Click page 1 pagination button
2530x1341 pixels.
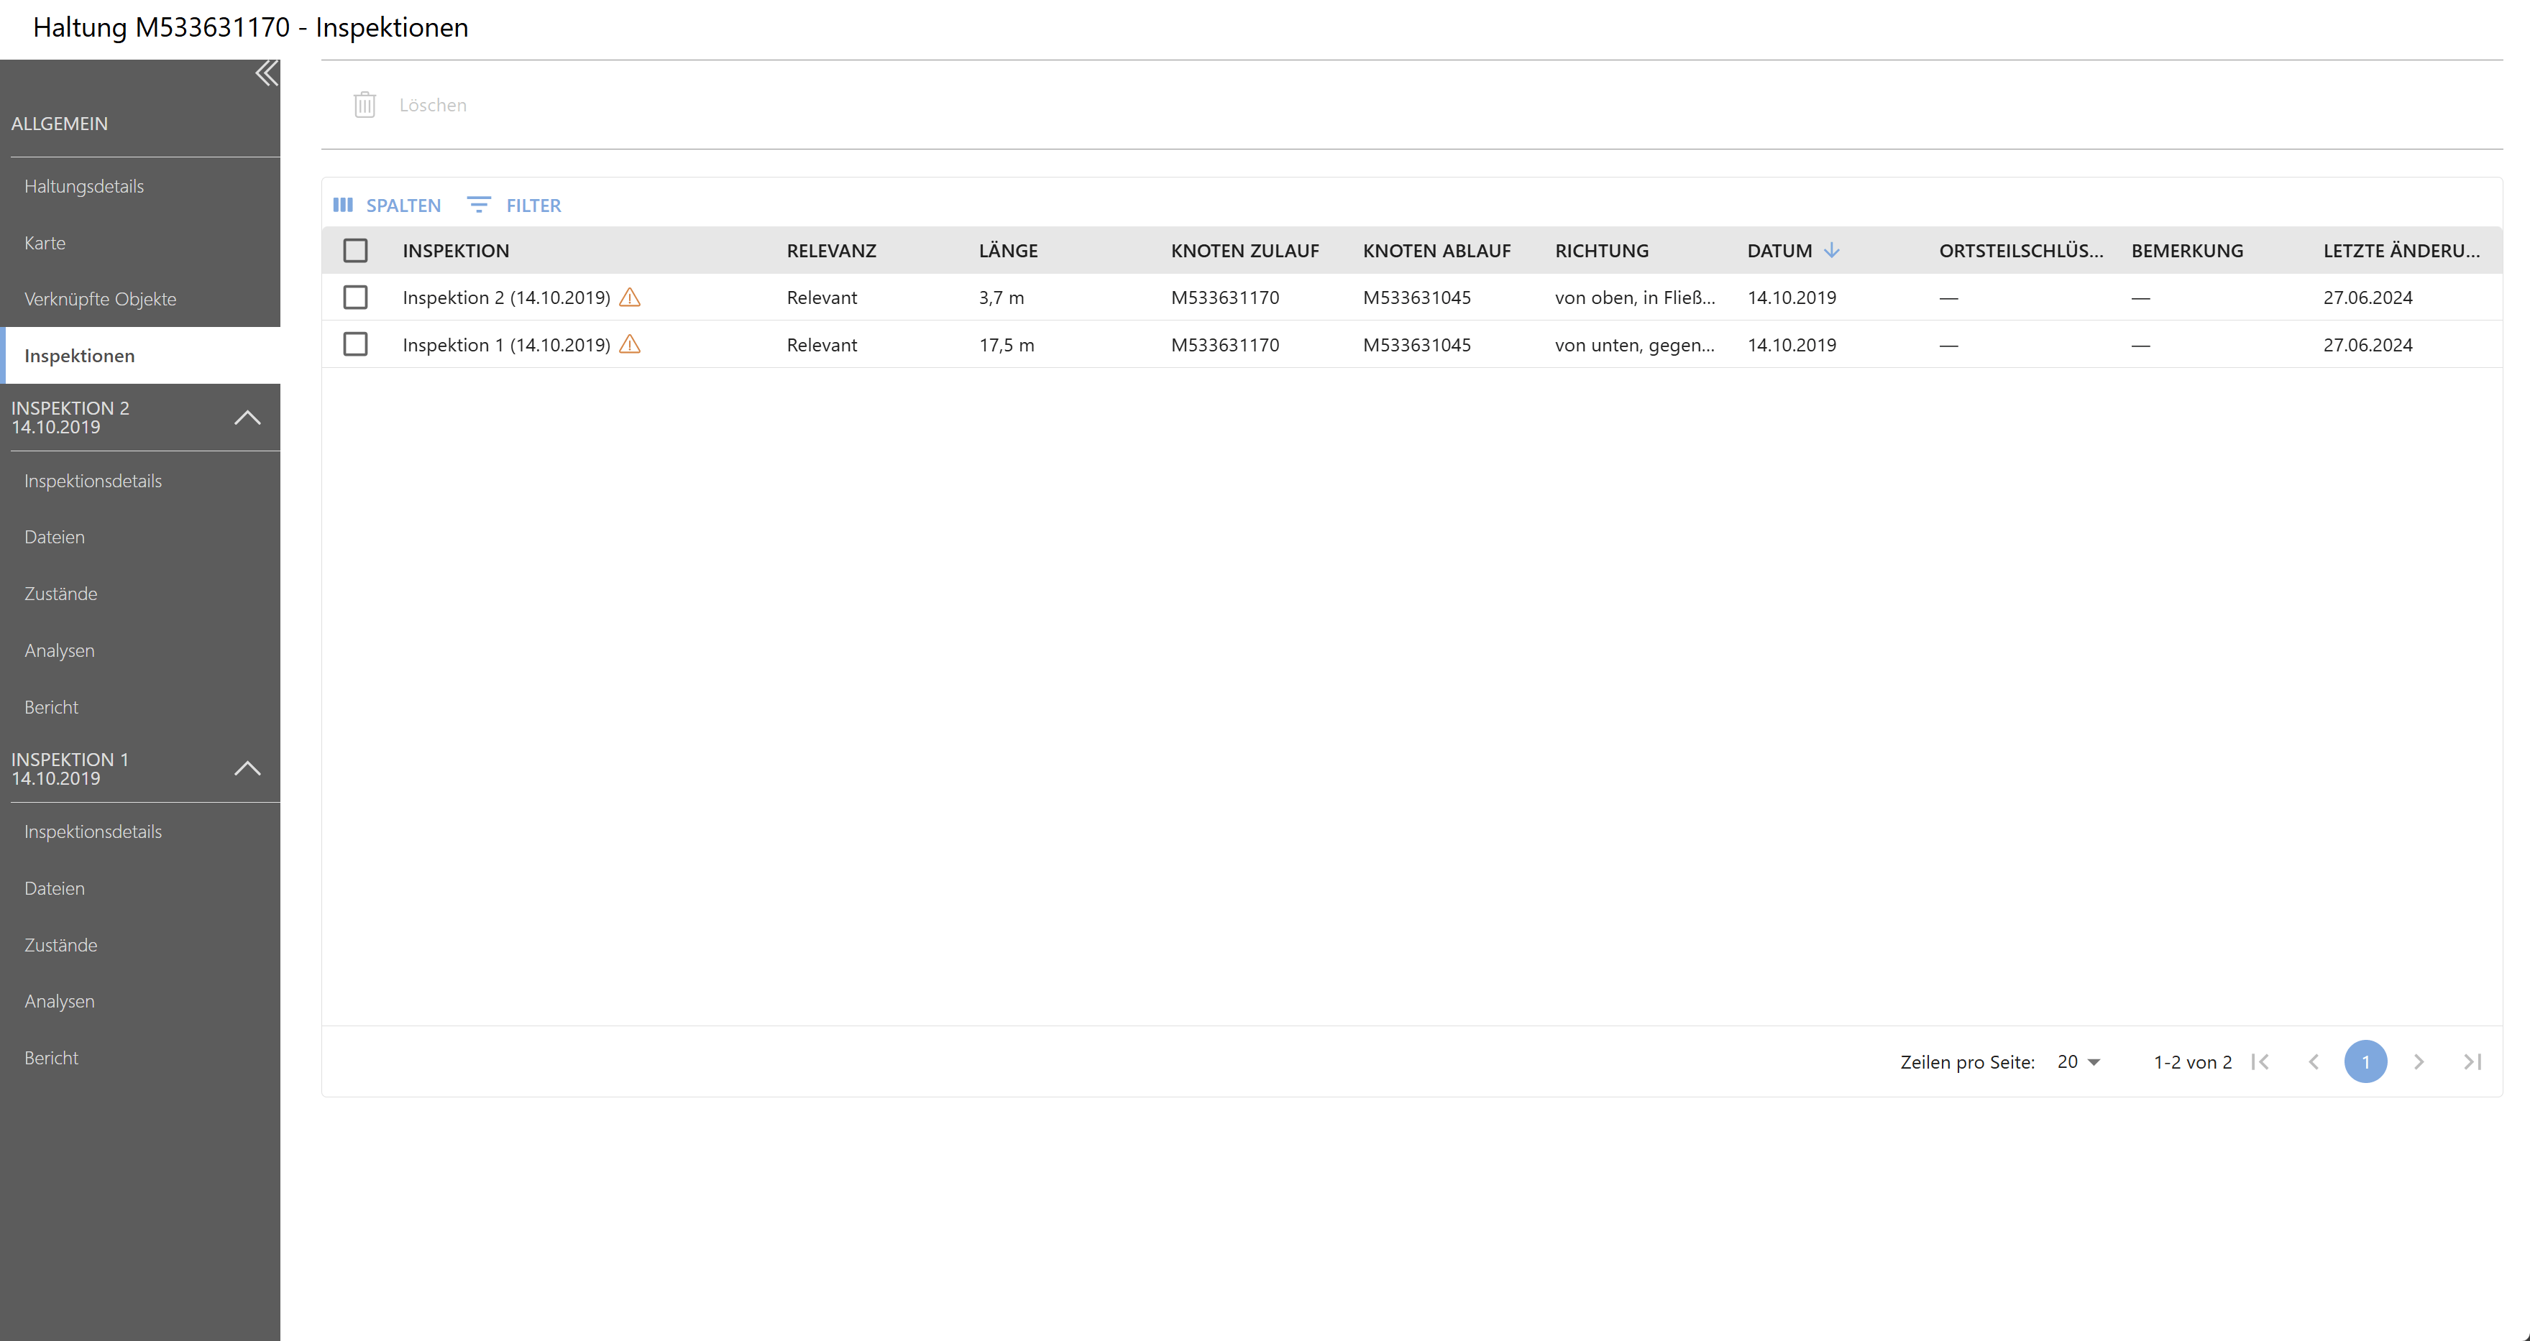(2365, 1061)
